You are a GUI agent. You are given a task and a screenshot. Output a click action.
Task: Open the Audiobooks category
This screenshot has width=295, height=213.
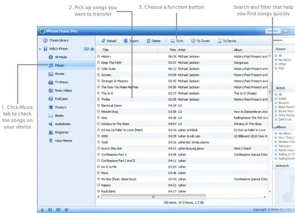[59, 124]
